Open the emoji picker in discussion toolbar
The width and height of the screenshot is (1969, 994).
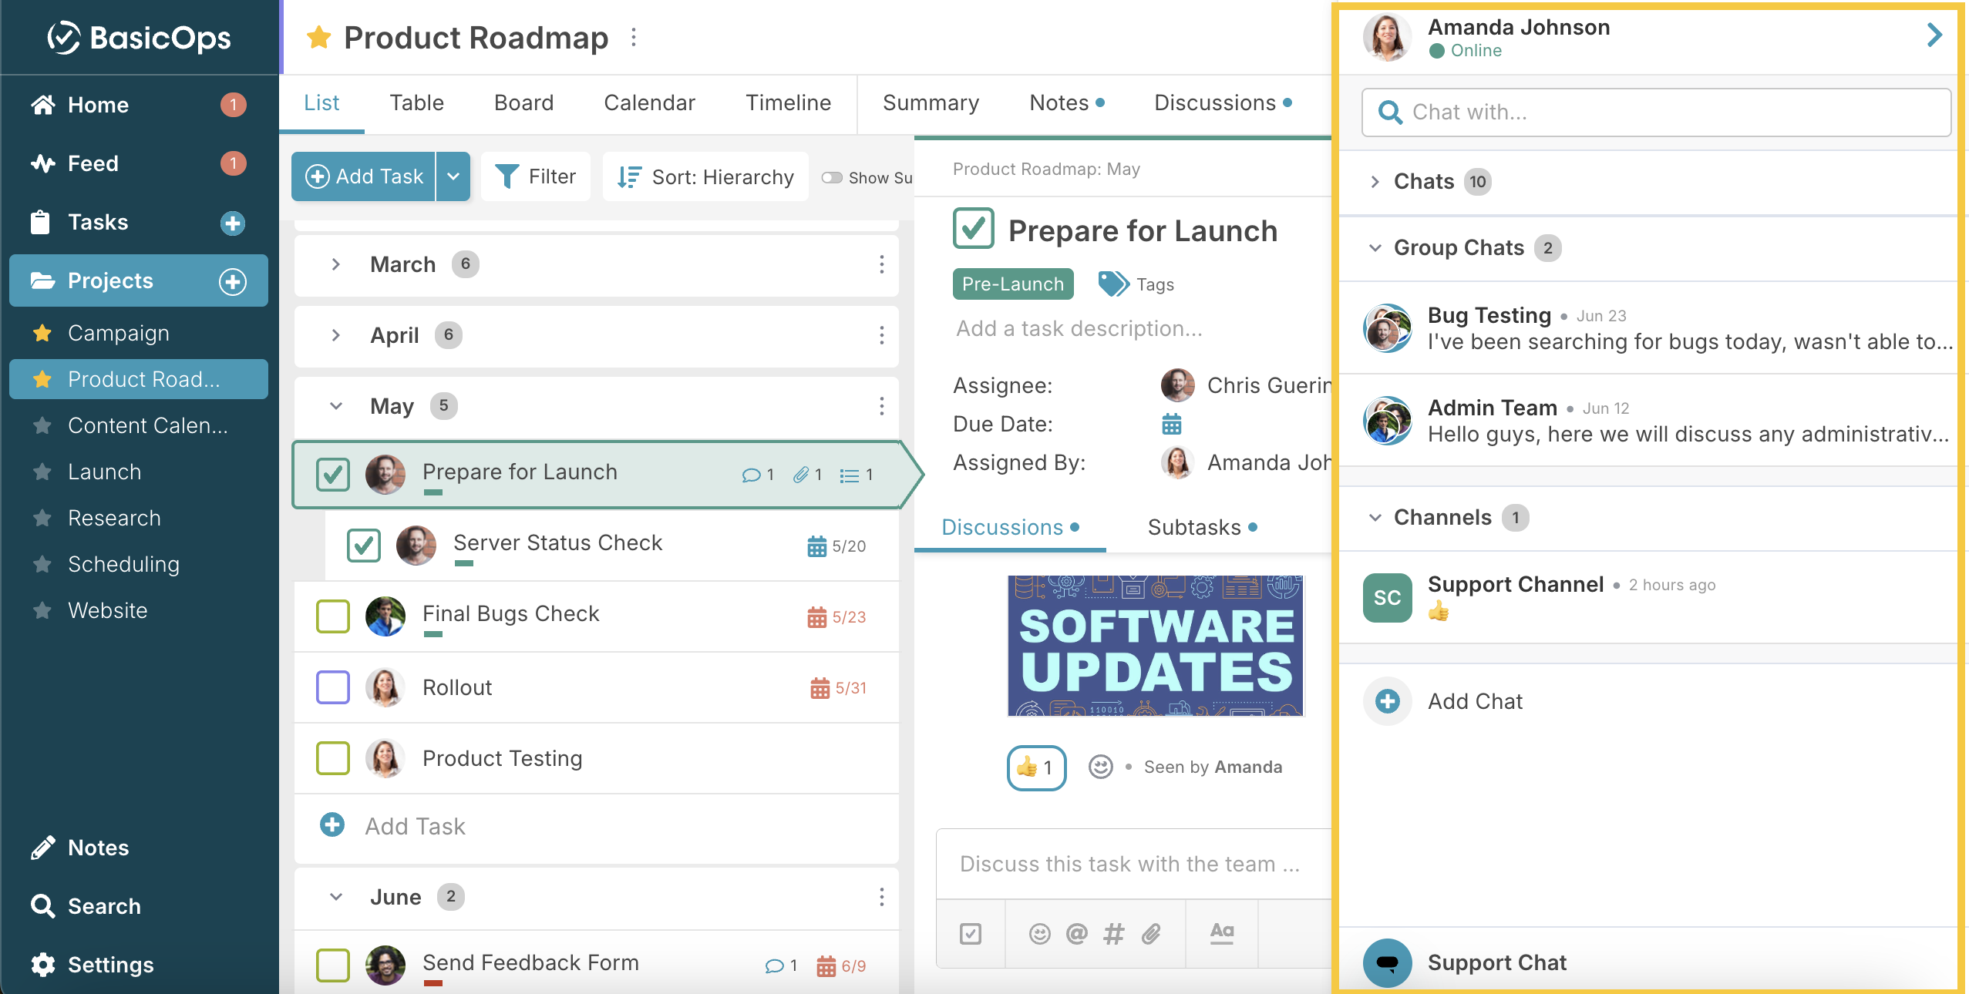[x=1040, y=934]
